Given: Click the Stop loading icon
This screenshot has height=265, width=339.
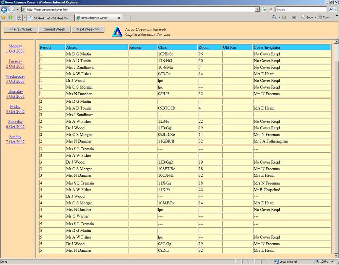Looking at the screenshot, I should 271,10.
